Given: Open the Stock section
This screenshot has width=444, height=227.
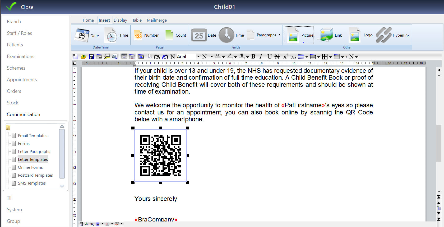Looking at the screenshot, I should [x=12, y=103].
